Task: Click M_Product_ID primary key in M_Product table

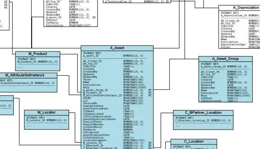Action: tap(38, 62)
